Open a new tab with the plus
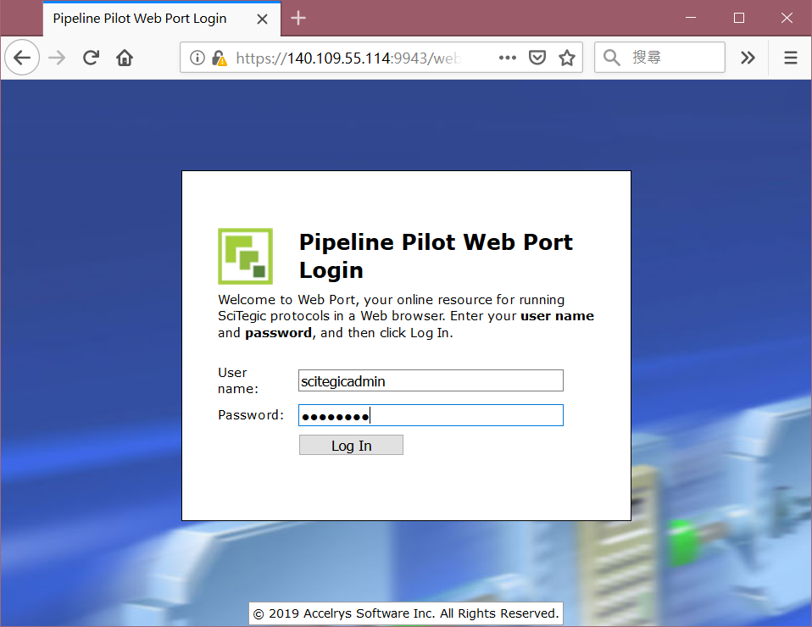Image resolution: width=812 pixels, height=627 pixels. (x=298, y=18)
